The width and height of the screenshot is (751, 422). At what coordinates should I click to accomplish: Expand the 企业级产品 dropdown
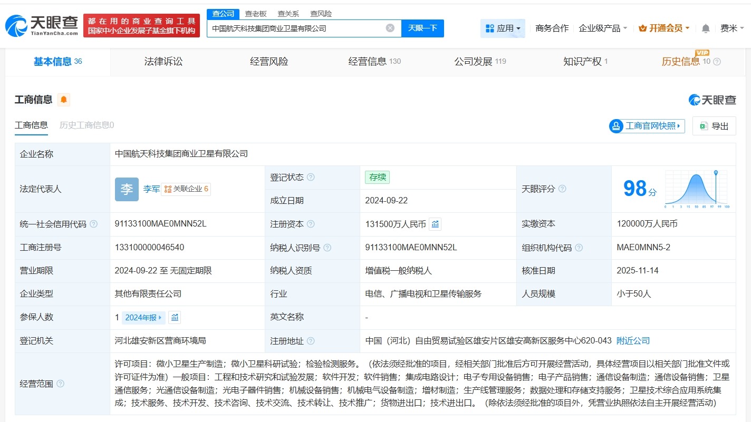pyautogui.click(x=602, y=28)
